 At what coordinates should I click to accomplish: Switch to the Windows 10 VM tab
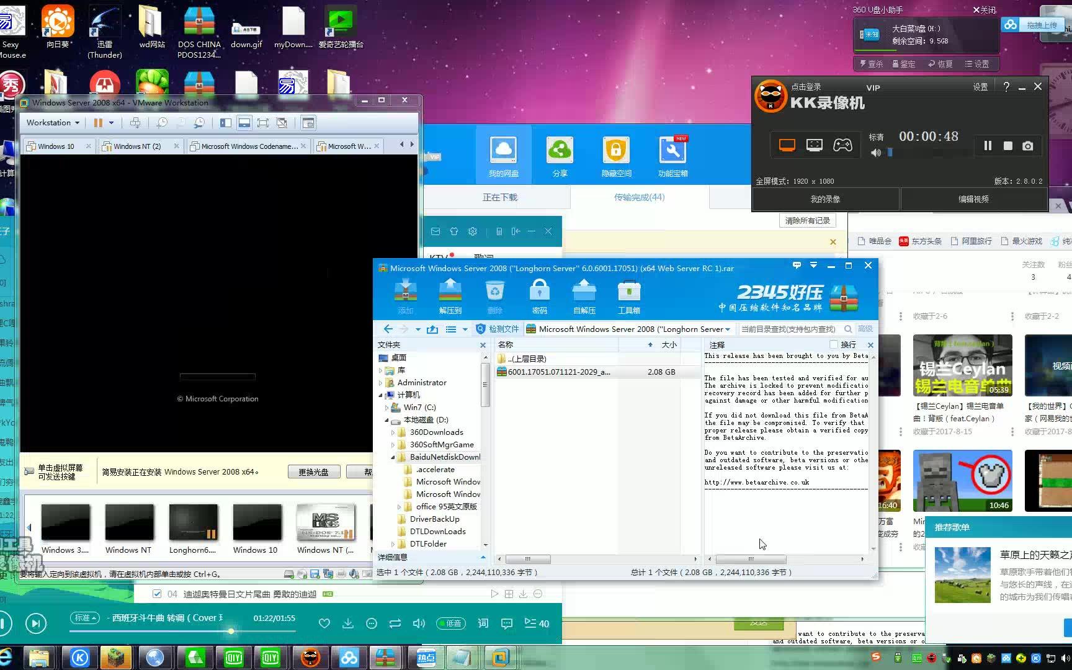pyautogui.click(x=56, y=146)
